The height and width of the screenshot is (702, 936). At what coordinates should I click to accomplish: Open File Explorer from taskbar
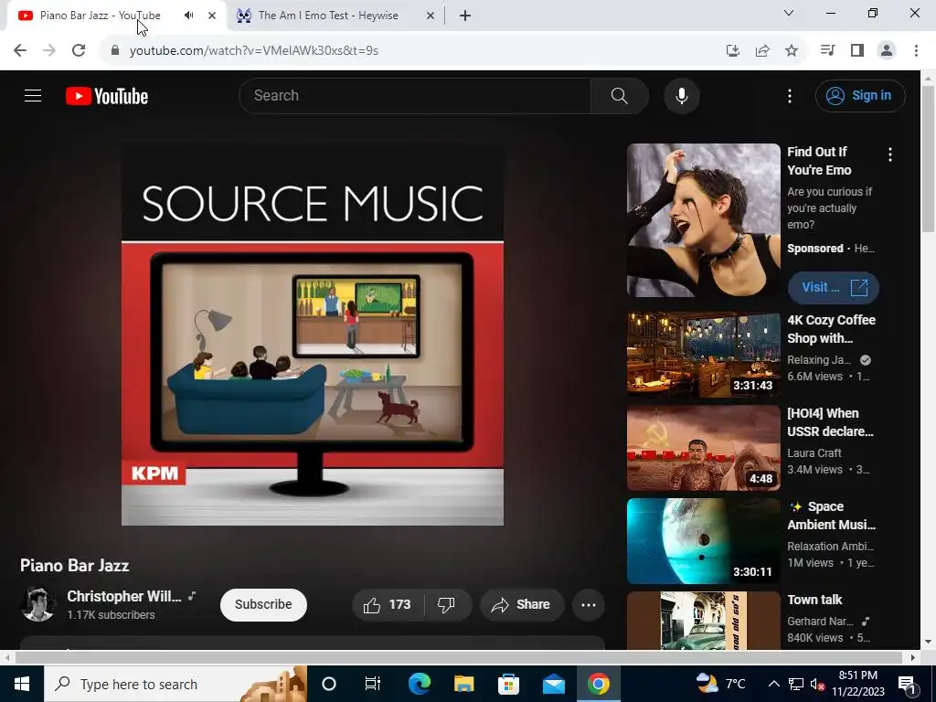click(463, 684)
